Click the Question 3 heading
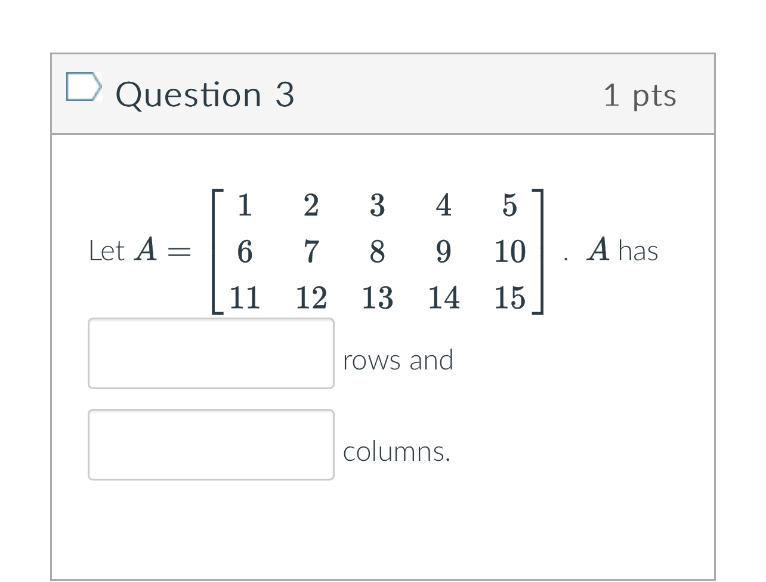This screenshot has height=582, width=766. 205,95
